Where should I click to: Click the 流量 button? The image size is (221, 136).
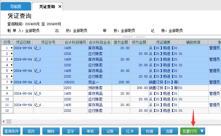pyautogui.click(x=169, y=131)
